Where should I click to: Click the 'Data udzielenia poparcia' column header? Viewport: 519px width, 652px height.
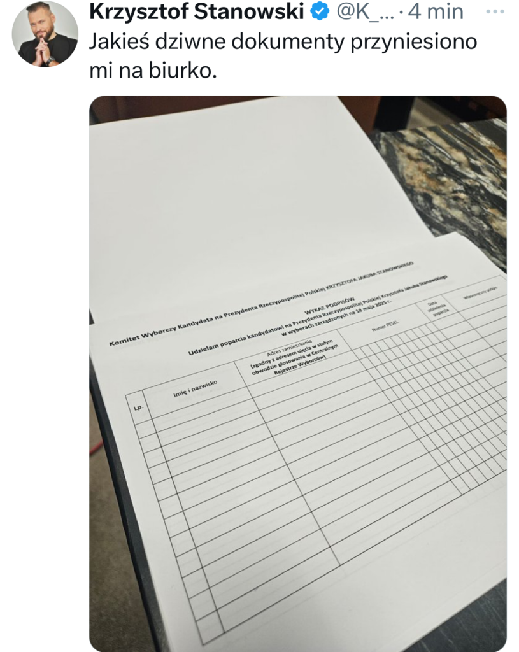click(x=437, y=309)
